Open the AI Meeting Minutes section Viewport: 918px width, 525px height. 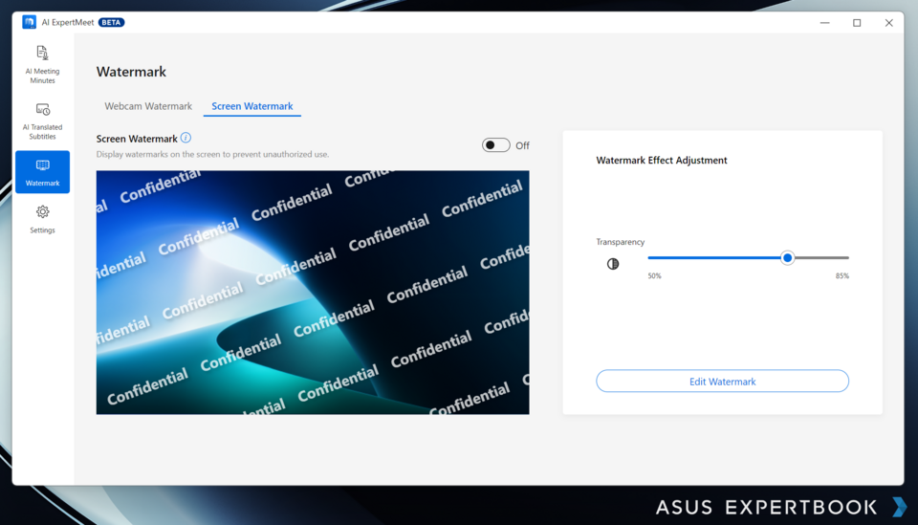(42, 63)
